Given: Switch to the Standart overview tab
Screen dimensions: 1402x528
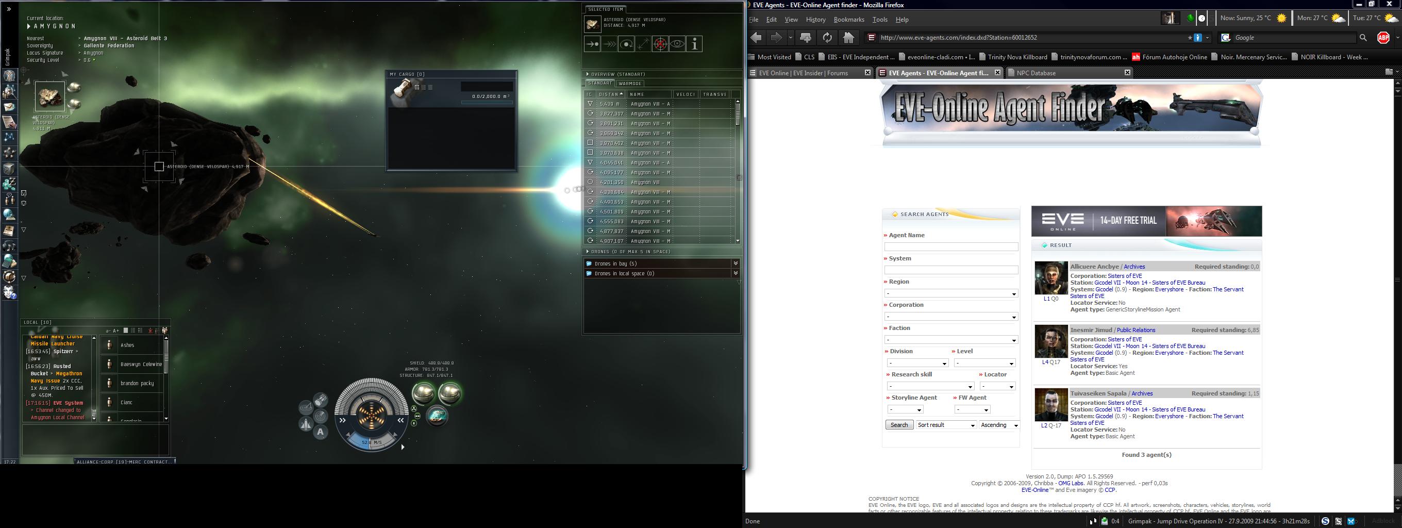Looking at the screenshot, I should click(x=600, y=84).
